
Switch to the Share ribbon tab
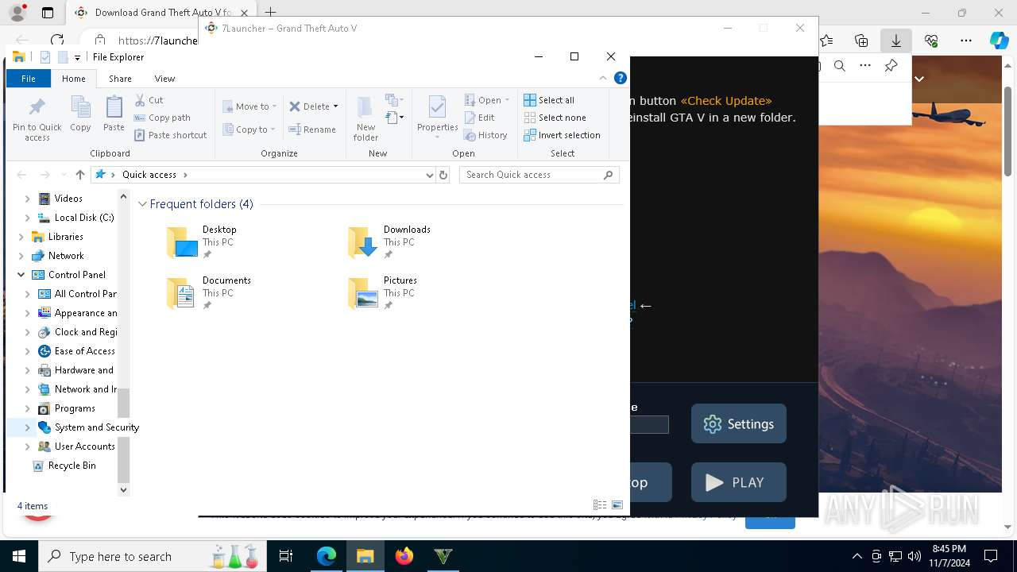coord(120,79)
